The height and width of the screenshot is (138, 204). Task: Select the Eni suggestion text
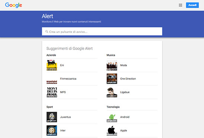pyautogui.click(x=62, y=65)
